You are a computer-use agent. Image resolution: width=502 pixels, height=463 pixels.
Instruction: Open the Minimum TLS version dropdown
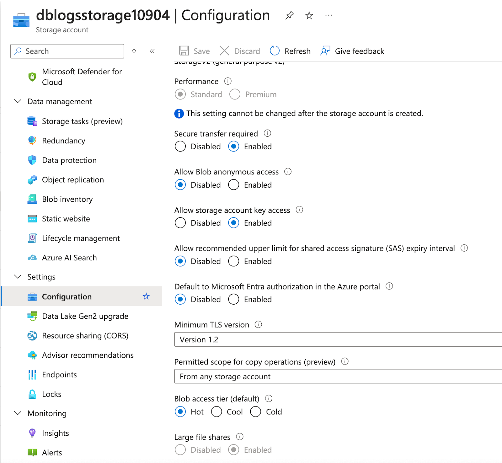338,339
